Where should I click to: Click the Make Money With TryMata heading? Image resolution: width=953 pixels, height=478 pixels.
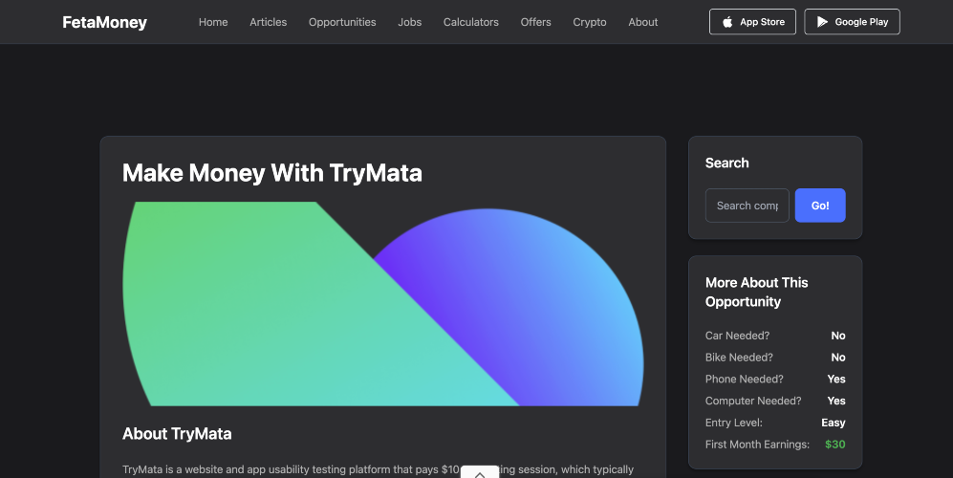coord(272,173)
